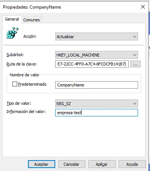Enable the Predeterminado checkbox
150x171 pixels.
(15, 84)
